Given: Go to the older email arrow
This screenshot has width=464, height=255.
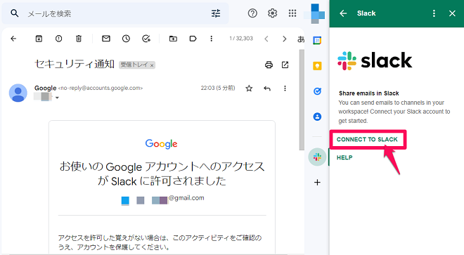Looking at the screenshot, I should [x=285, y=39].
